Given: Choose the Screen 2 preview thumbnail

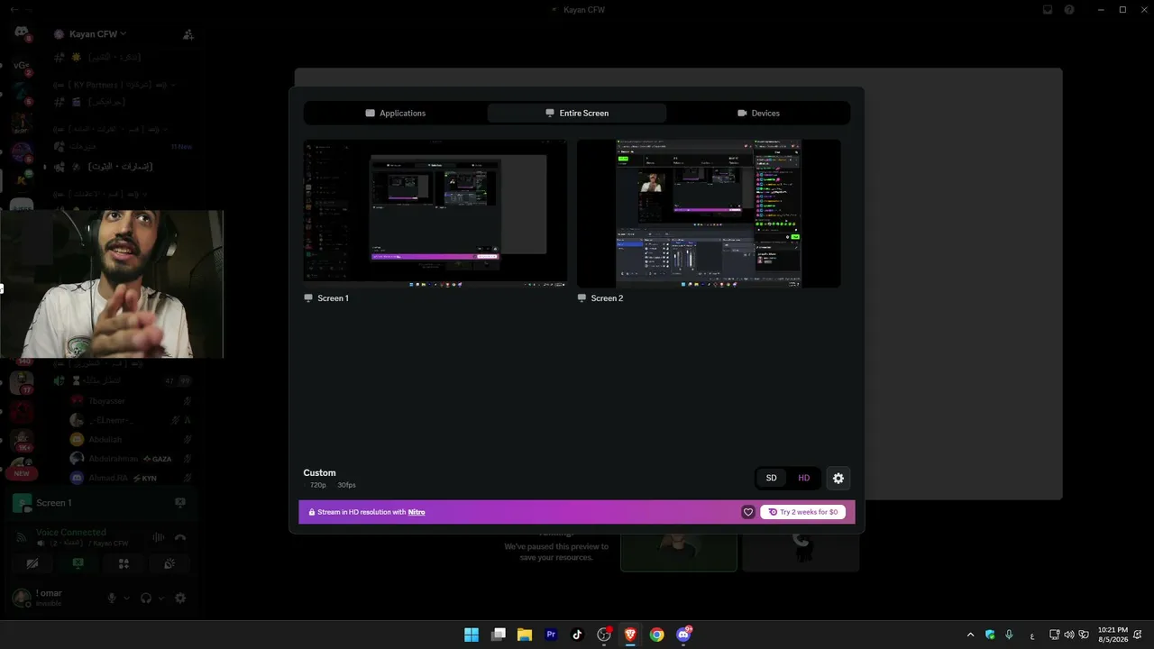Looking at the screenshot, I should (709, 214).
